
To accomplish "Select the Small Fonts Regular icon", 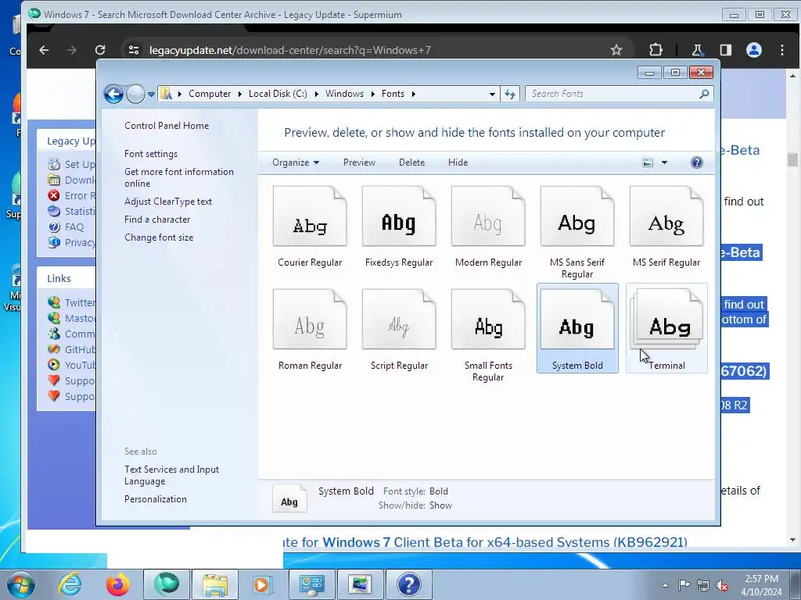I will coord(488,320).
